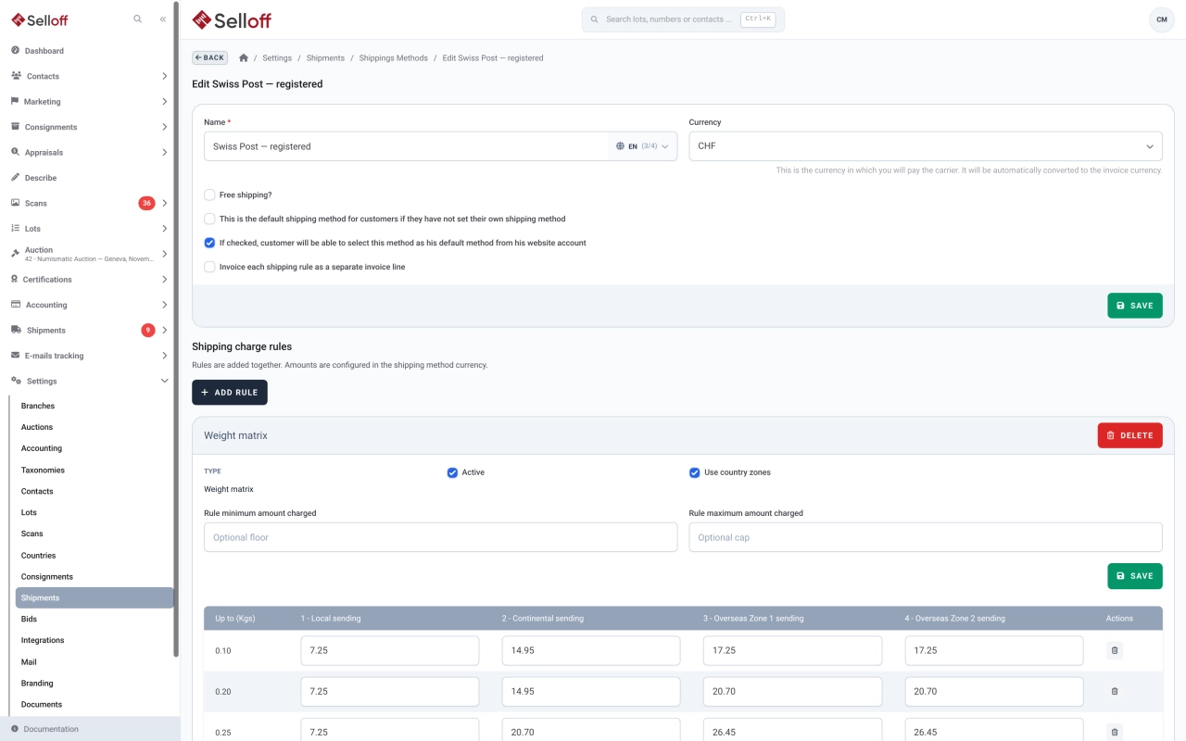Click the Name input field
The image size is (1186, 741).
(406, 146)
